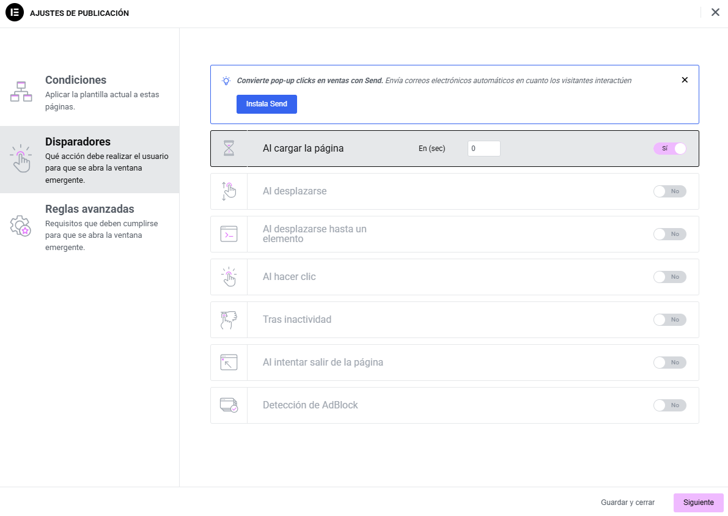Click the scroll hand icon for Al desplazarse
Screen dimensions: 728x516
click(x=229, y=191)
